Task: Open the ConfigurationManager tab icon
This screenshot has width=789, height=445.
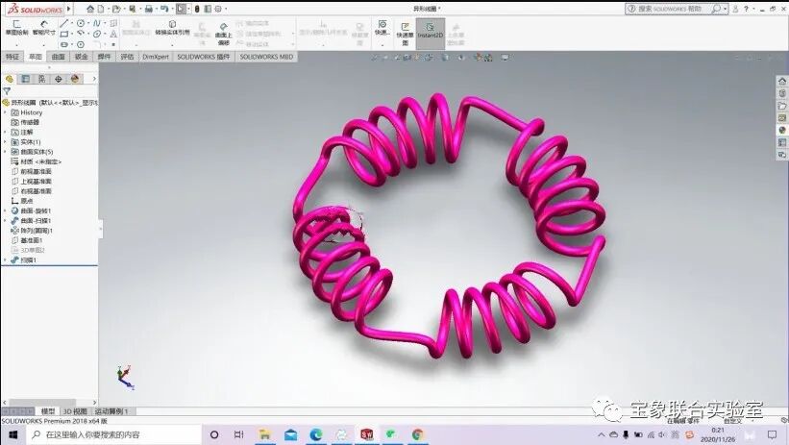Action: tap(41, 79)
